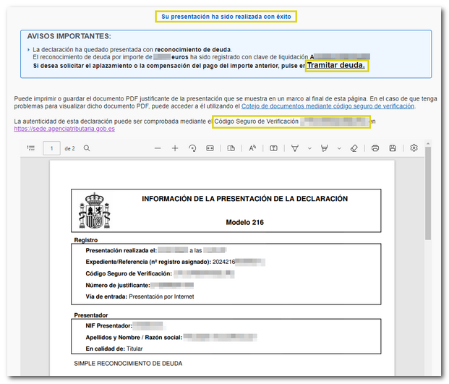
Task: Save the PDF with the disk icon
Action: pos(393,148)
